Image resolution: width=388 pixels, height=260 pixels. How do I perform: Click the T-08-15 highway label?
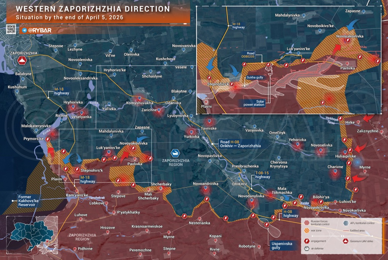[x=262, y=174]
